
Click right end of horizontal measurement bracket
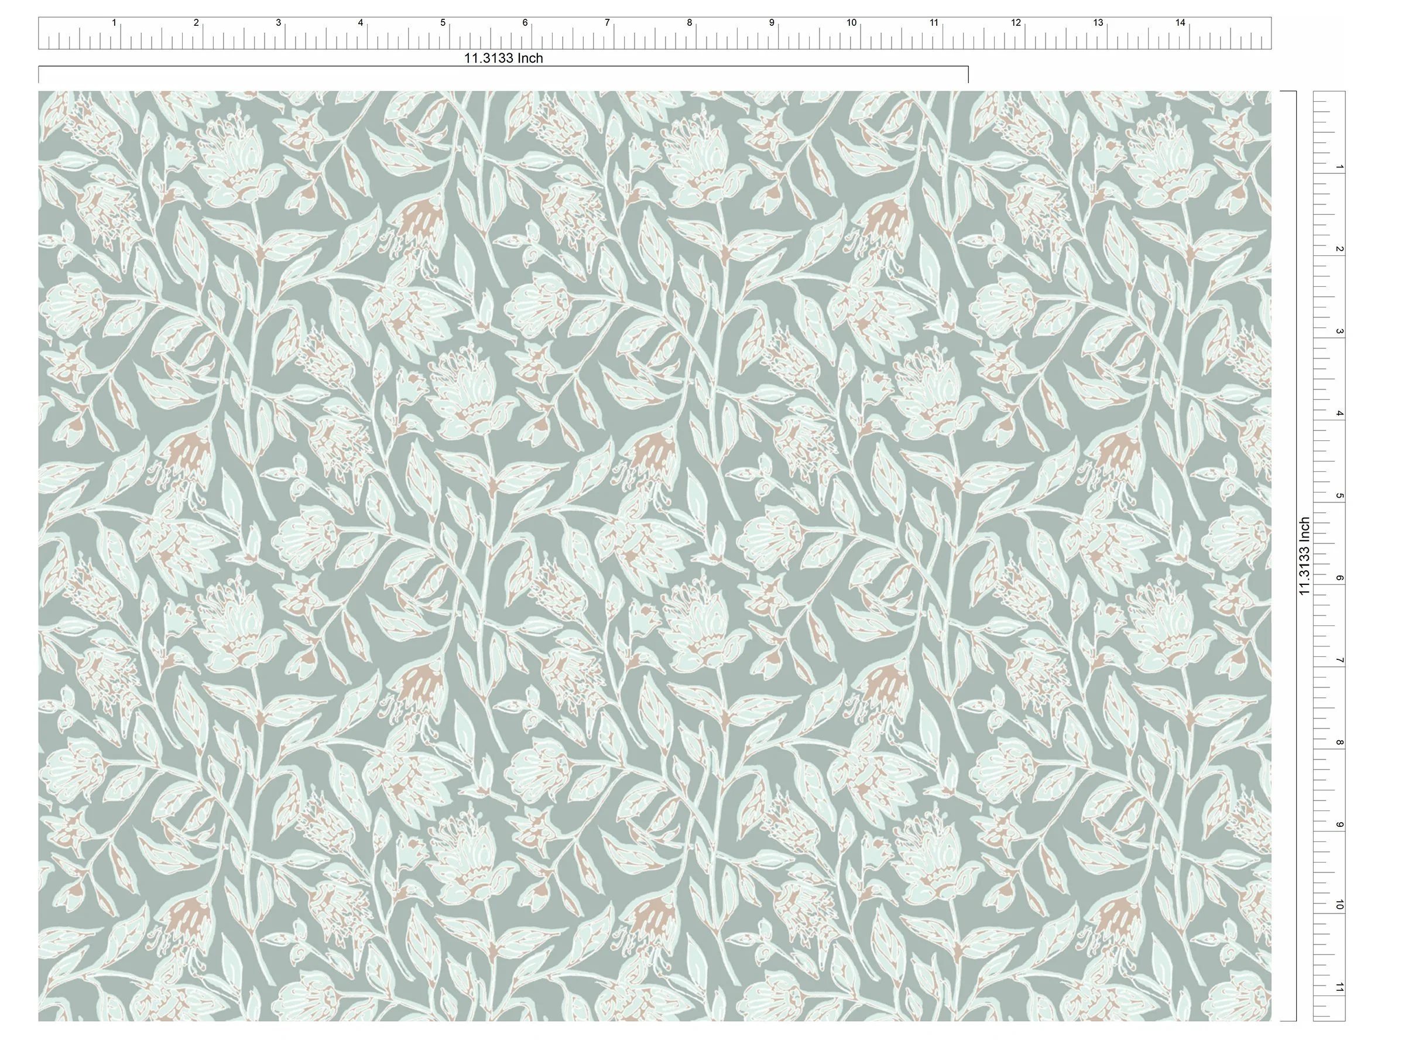(x=968, y=74)
